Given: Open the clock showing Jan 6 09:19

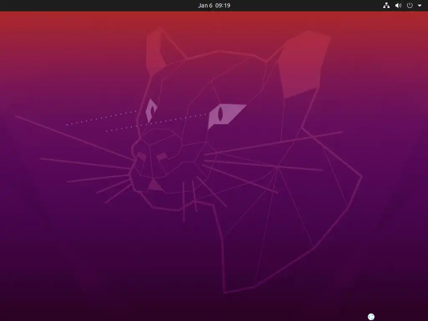Looking at the screenshot, I should point(214,5).
